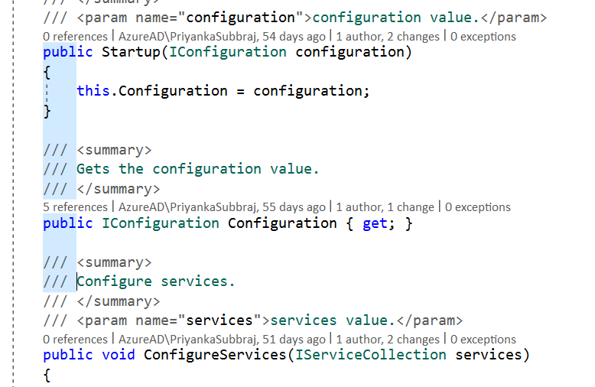The width and height of the screenshot is (595, 387).
Task: Click IConfiguration type in the Startup parameter list
Action: (x=228, y=52)
